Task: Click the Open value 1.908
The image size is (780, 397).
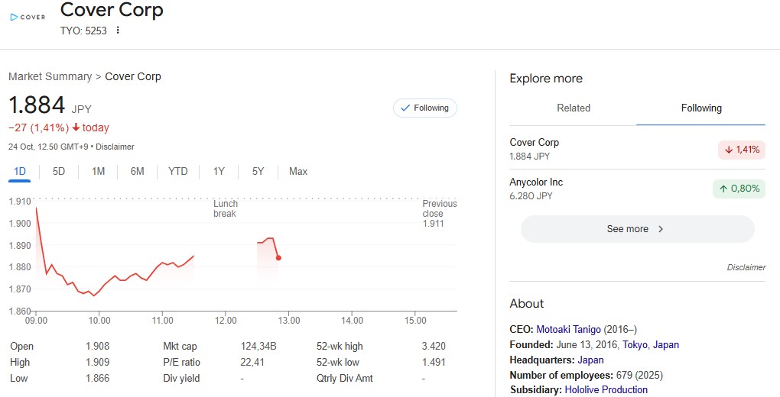Action: click(98, 347)
